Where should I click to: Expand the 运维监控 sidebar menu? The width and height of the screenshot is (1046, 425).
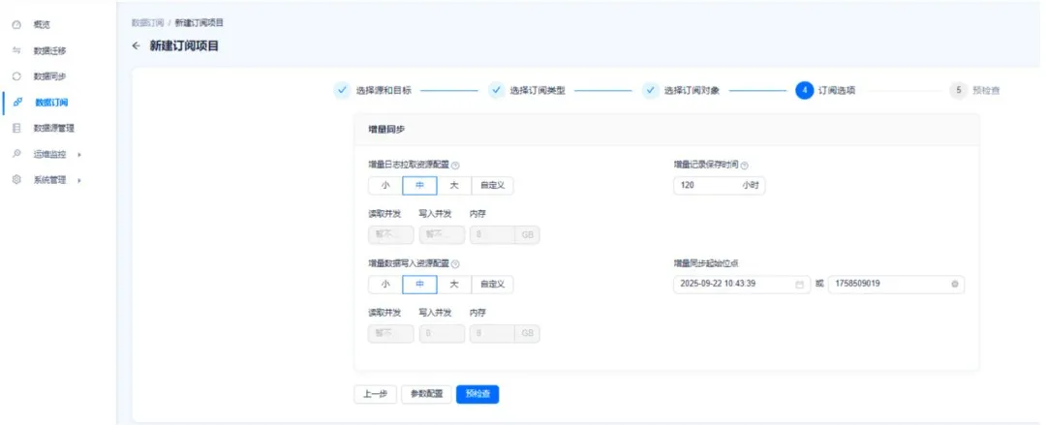(x=78, y=154)
